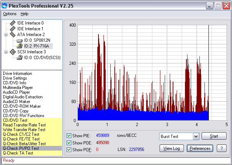Open the Help menu
The image size is (232, 165).
point(24,14)
